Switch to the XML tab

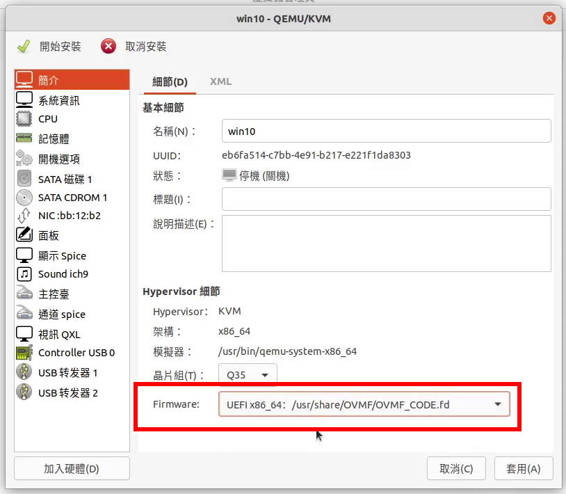pos(220,81)
